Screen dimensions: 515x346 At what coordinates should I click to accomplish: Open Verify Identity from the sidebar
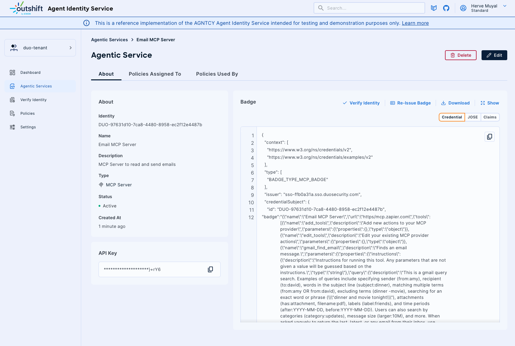click(x=33, y=100)
